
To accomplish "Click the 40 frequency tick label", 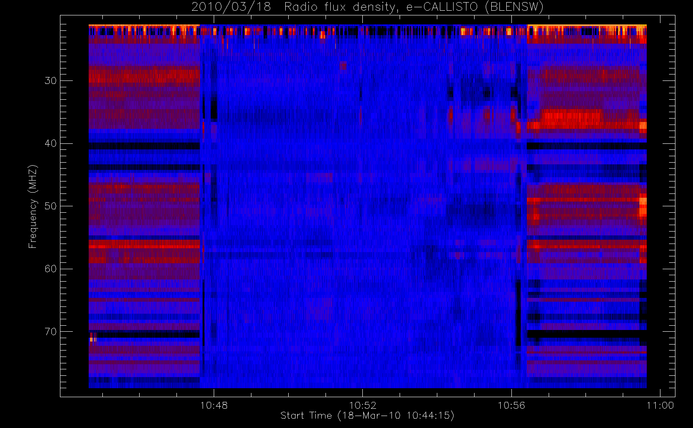I will pyautogui.click(x=51, y=143).
